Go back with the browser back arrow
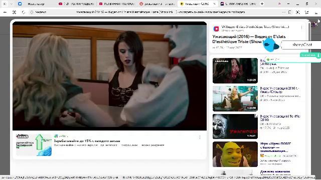This screenshot has width=321, height=180. click(5, 12)
